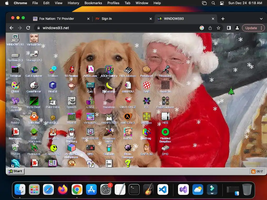
Task: Launch Half-Life 3 icon
Action: [128, 118]
